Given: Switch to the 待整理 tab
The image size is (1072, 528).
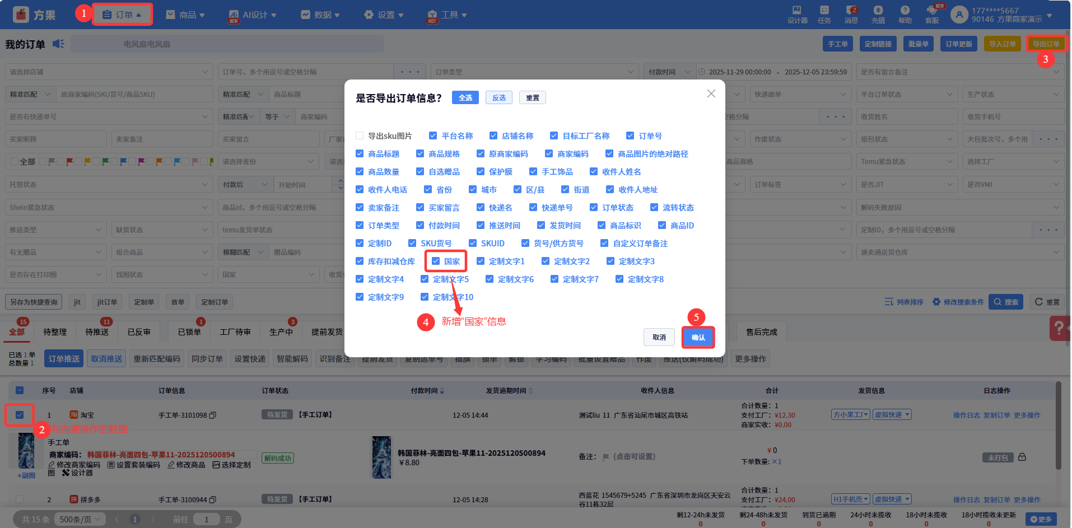Looking at the screenshot, I should (55, 332).
